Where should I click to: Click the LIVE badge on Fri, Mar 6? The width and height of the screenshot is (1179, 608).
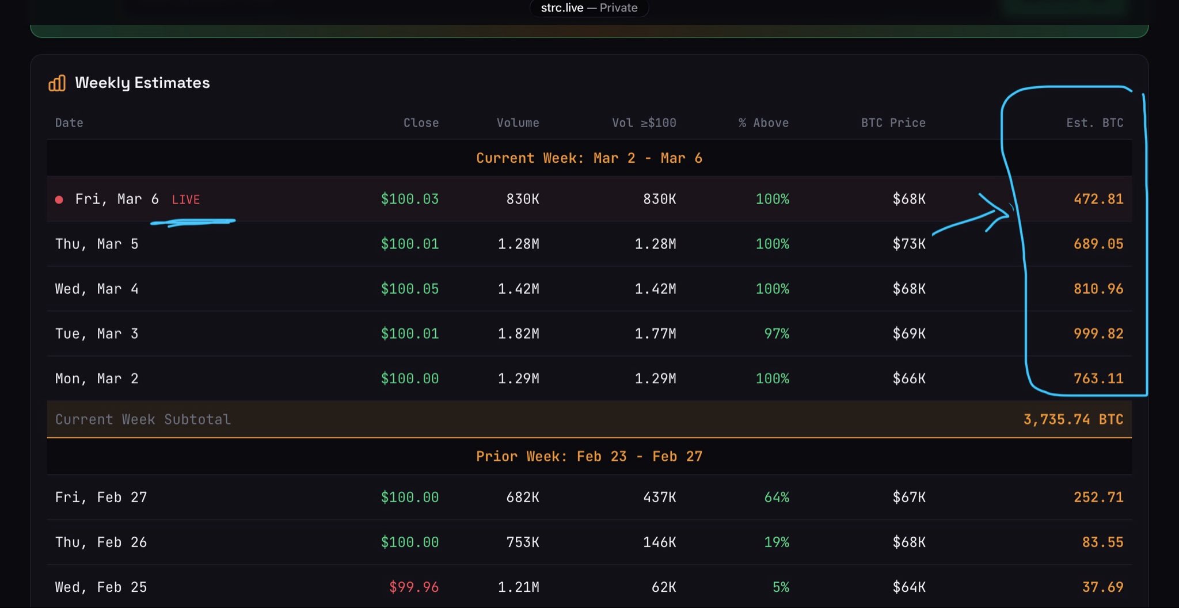point(185,200)
